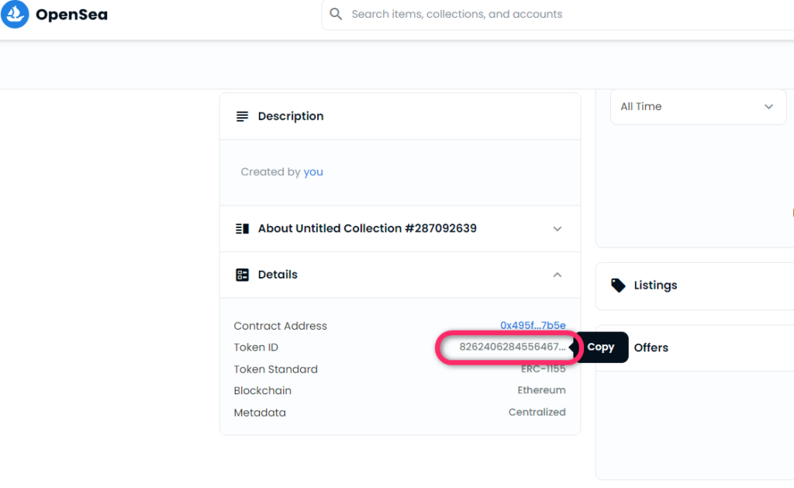Screen dimensions: 794x488
Task: Click the OpenSea brand name text
Action: (x=71, y=15)
